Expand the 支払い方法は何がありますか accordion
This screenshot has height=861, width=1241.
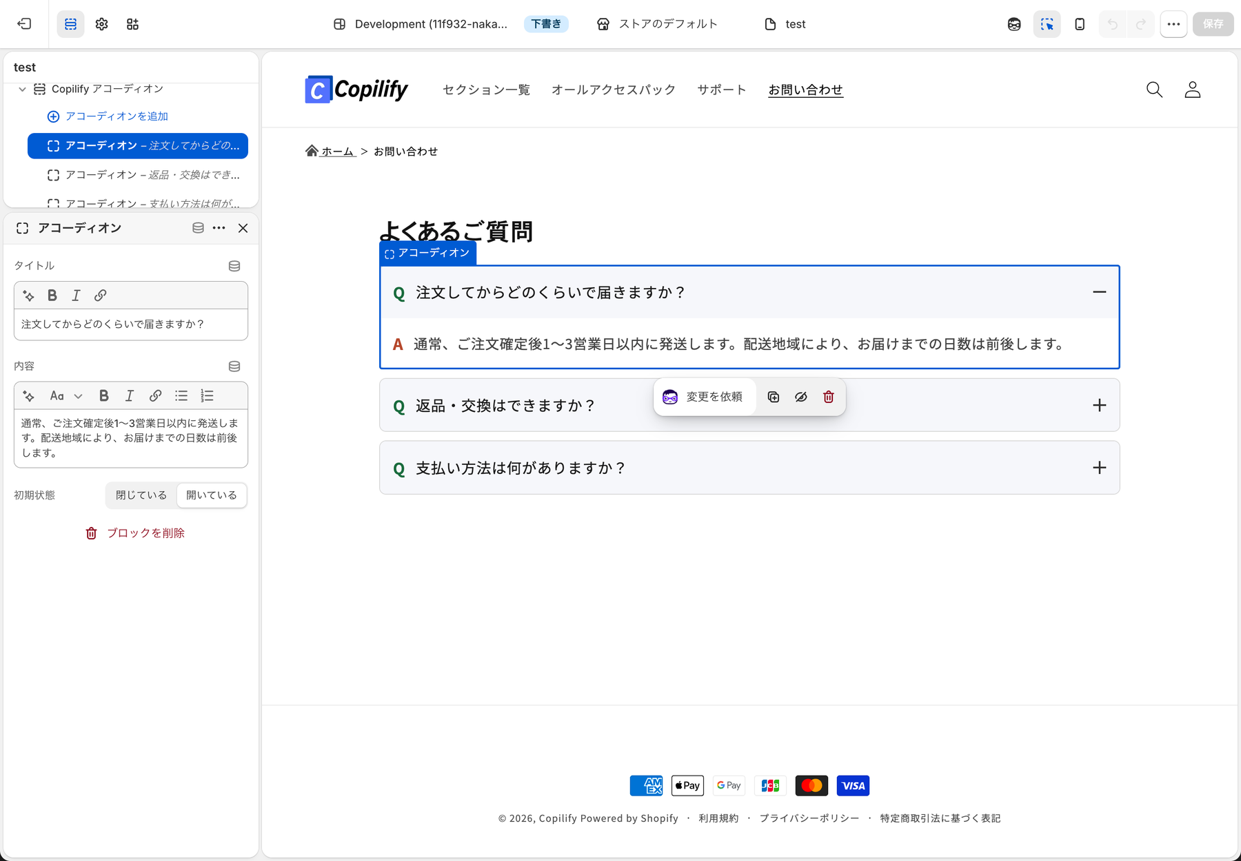point(1099,468)
